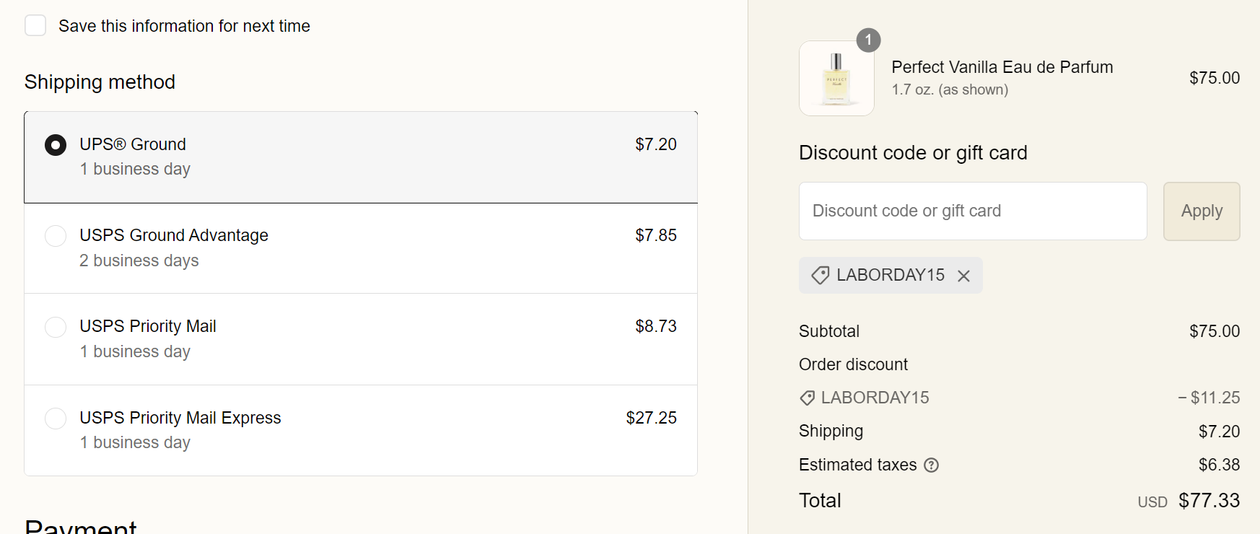Check Save this information for next time
Image resolution: width=1260 pixels, height=534 pixels.
35,26
